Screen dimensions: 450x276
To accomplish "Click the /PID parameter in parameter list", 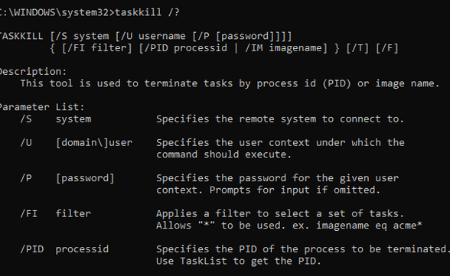I will tap(32, 249).
